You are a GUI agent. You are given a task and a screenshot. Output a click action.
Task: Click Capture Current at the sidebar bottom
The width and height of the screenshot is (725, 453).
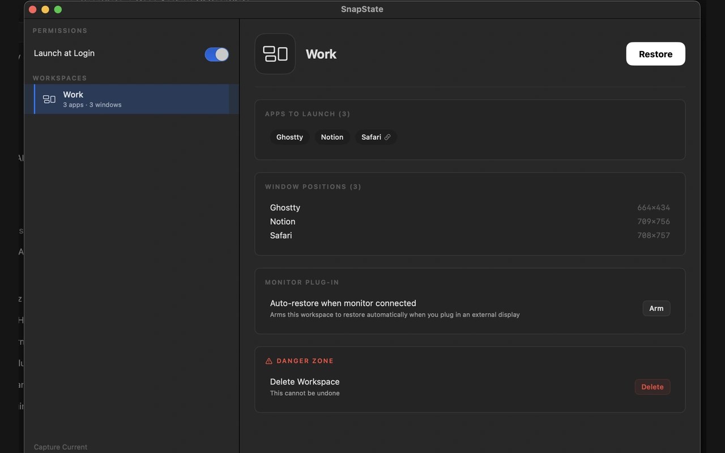tap(61, 447)
